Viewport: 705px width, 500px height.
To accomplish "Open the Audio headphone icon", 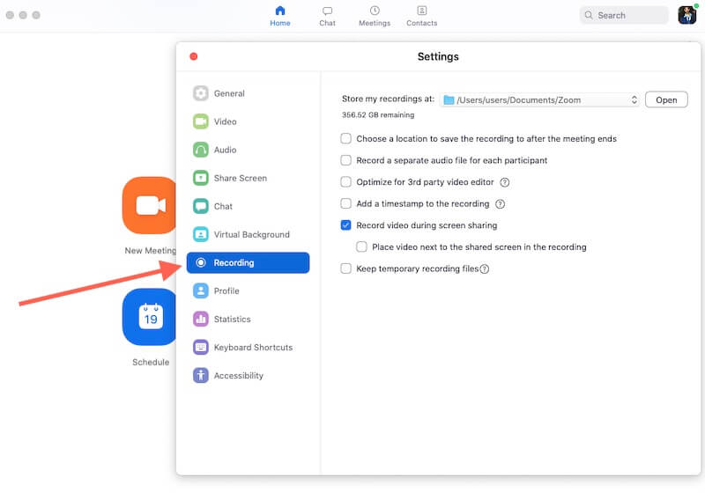I will coord(201,150).
